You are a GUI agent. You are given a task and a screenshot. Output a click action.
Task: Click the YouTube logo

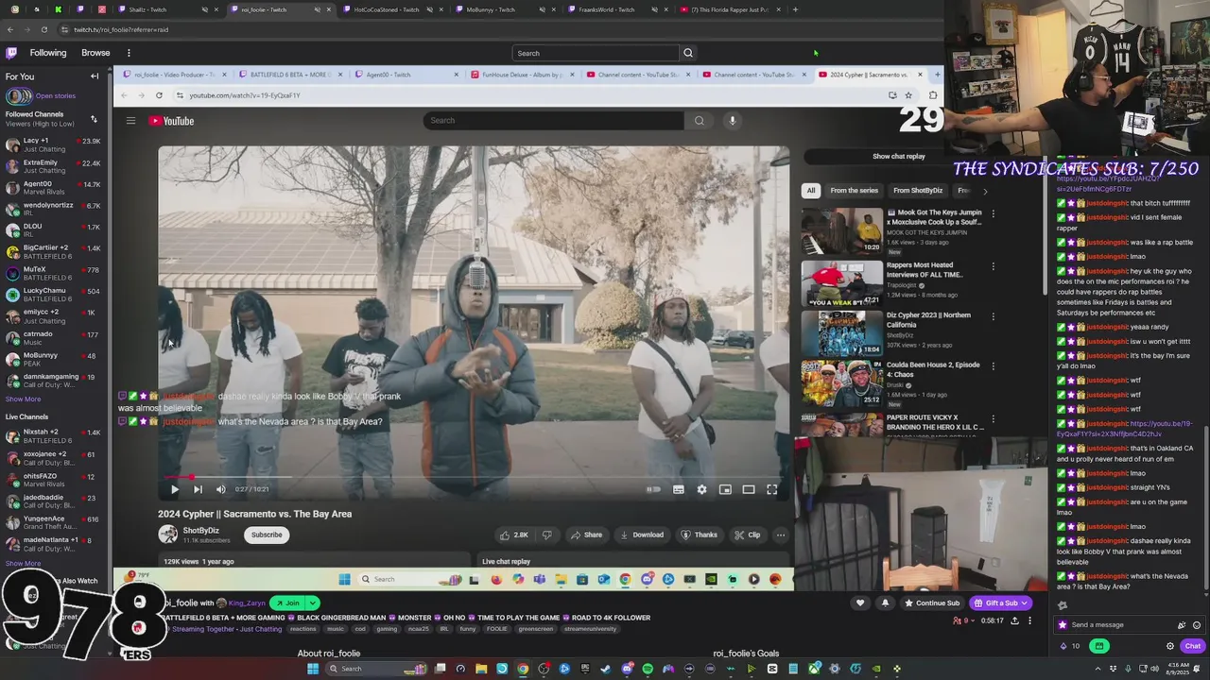(171, 121)
